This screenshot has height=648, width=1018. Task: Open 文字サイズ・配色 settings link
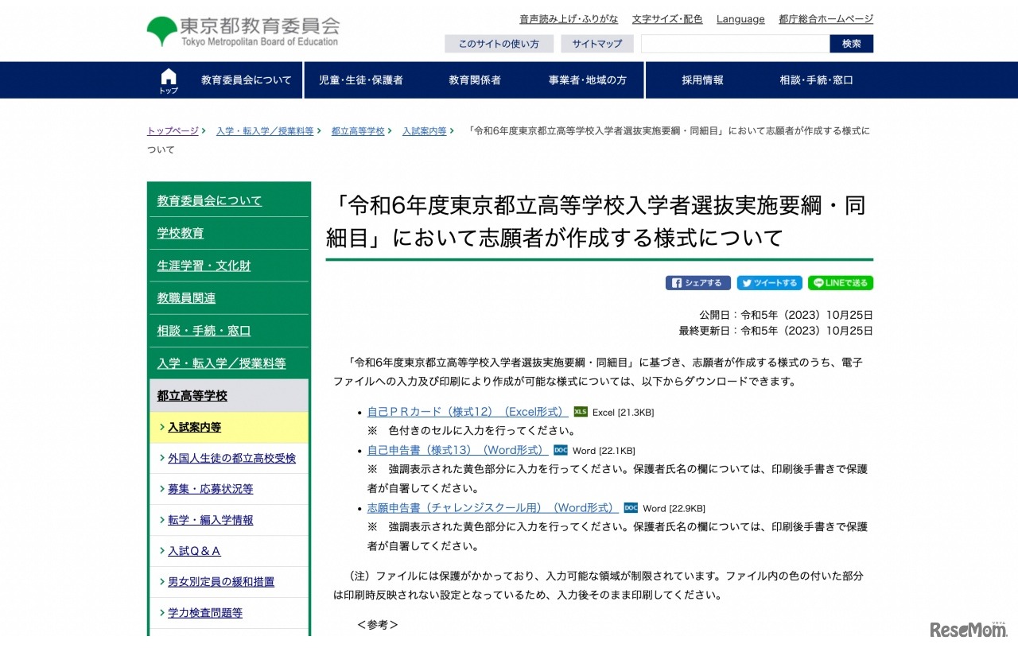point(666,19)
